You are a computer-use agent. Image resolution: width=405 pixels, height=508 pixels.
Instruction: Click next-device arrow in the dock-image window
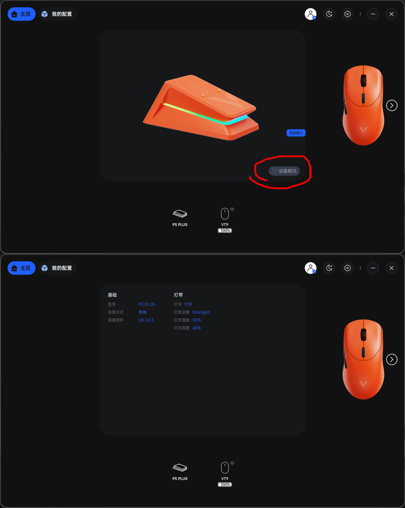392,105
